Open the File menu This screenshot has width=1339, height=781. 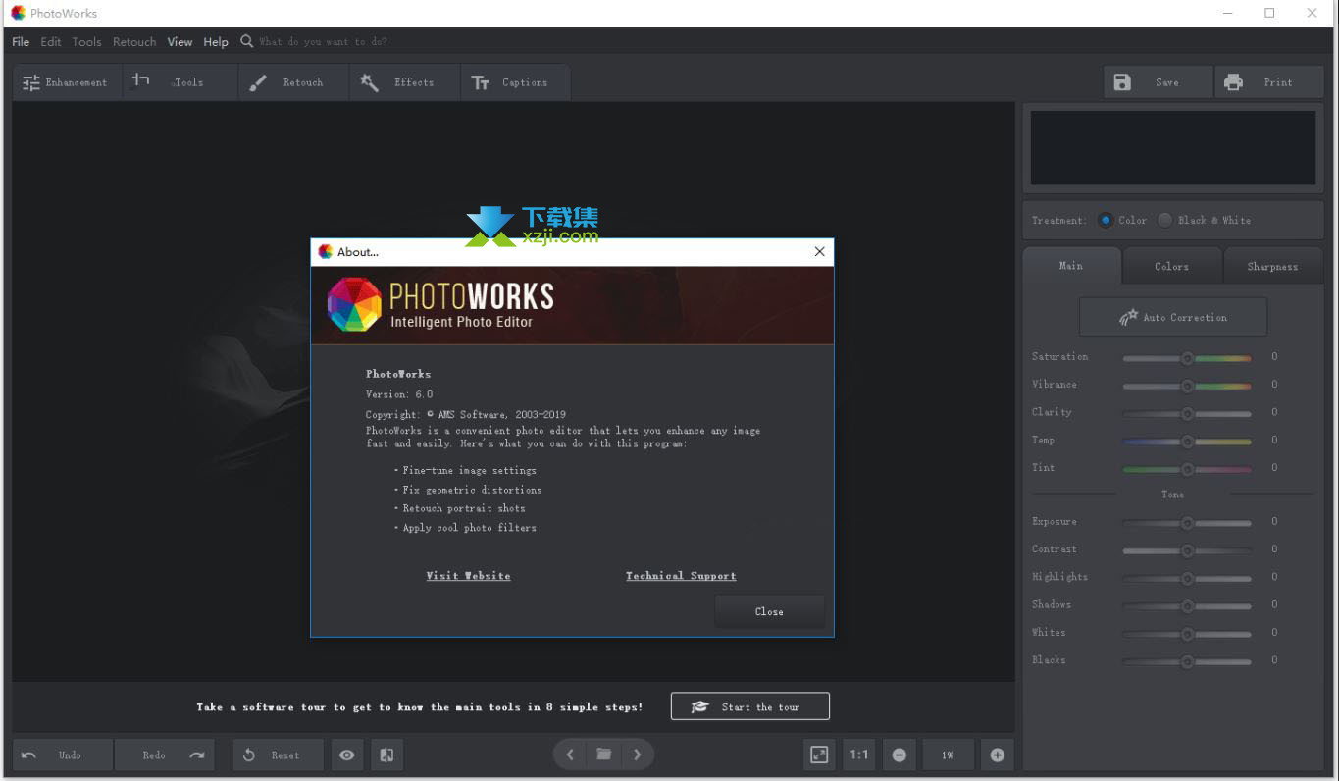coord(21,42)
